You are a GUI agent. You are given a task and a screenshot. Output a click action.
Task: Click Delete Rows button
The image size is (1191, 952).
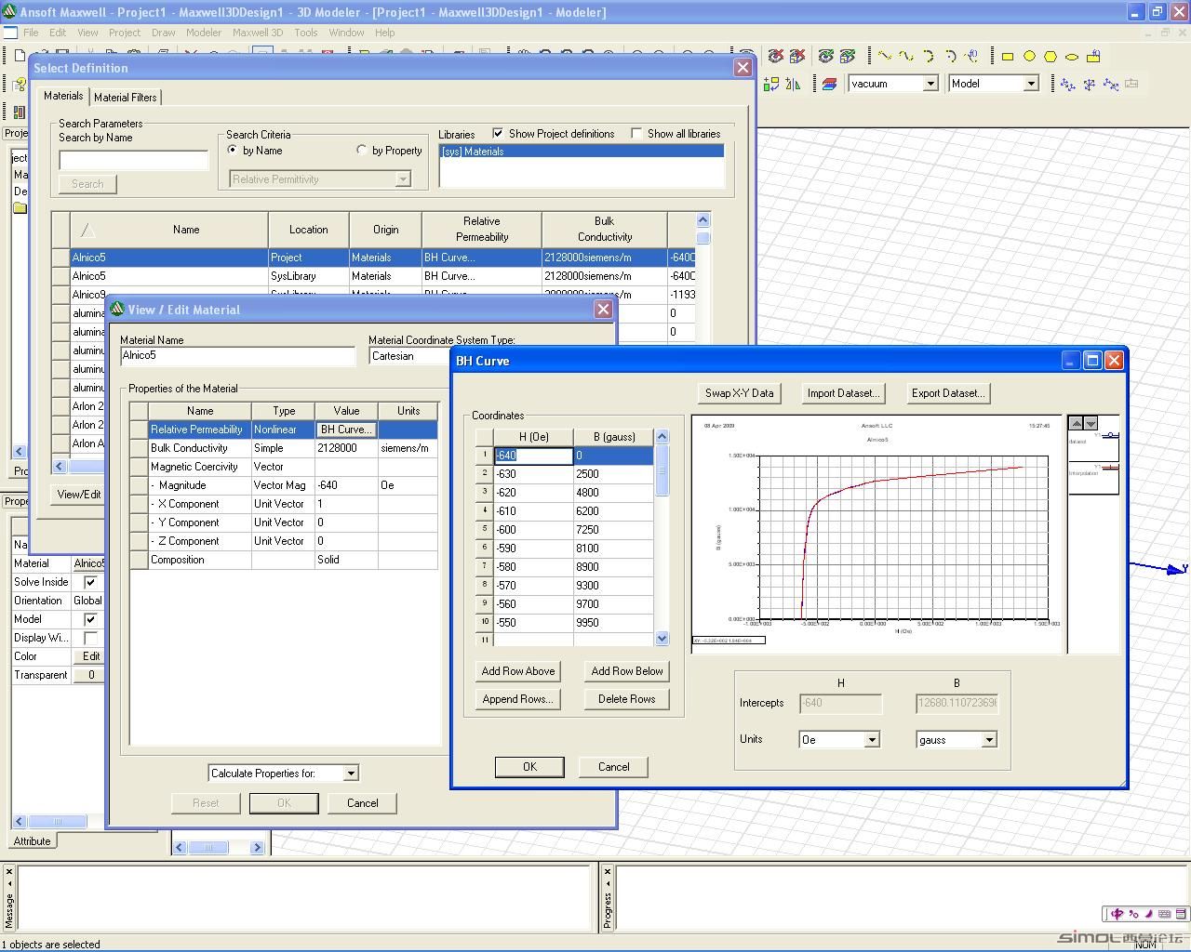[627, 699]
